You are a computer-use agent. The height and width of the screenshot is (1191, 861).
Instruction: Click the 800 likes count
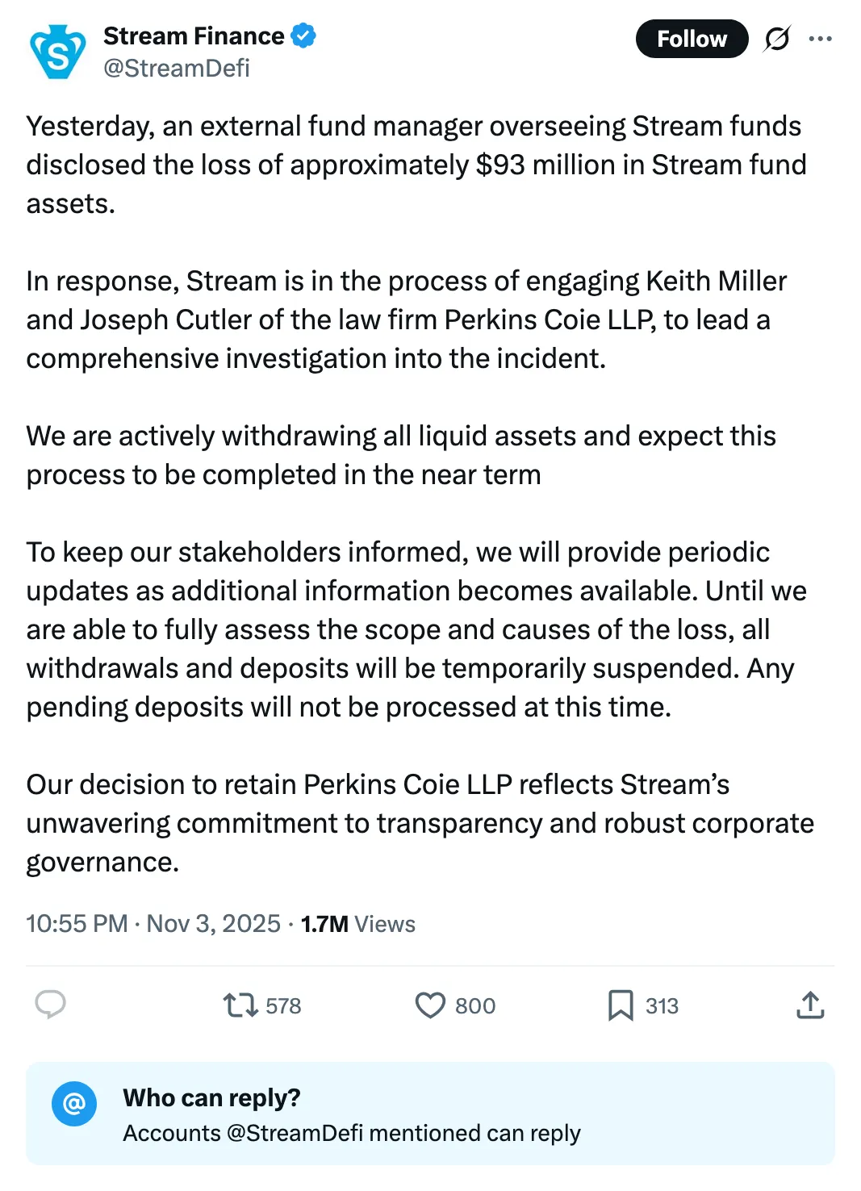475,1006
